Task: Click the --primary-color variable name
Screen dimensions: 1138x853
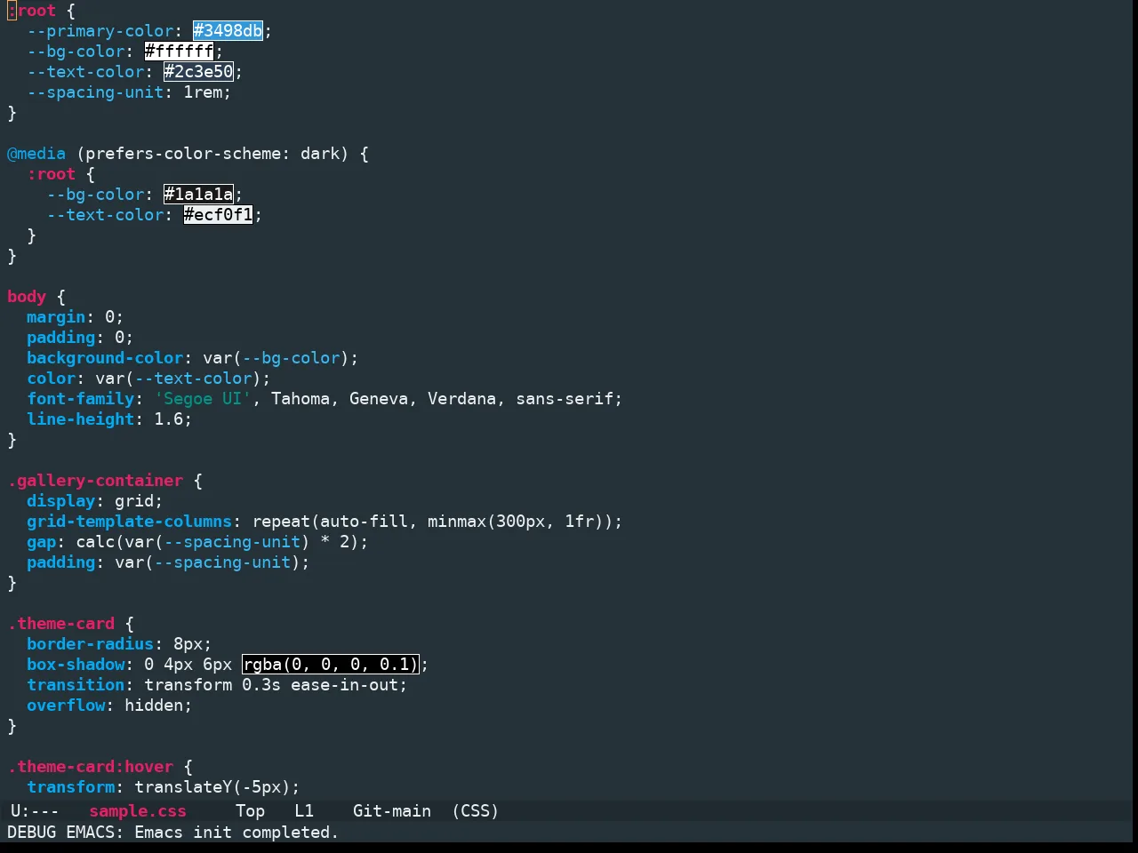Action: pyautogui.click(x=100, y=31)
